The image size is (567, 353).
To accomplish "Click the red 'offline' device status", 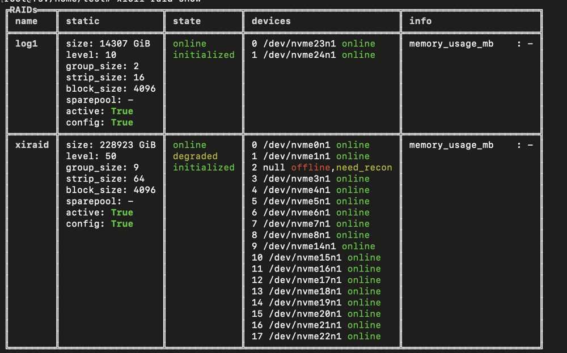I will coord(311,168).
